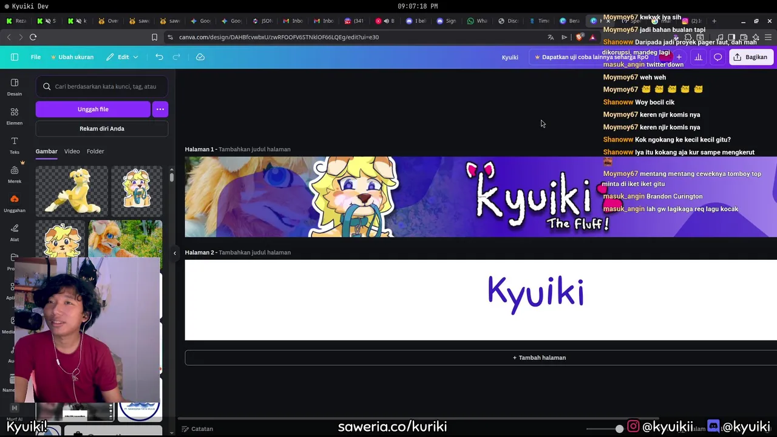777x437 pixels.
Task: Click the Kyuiki design title
Action: click(510, 57)
